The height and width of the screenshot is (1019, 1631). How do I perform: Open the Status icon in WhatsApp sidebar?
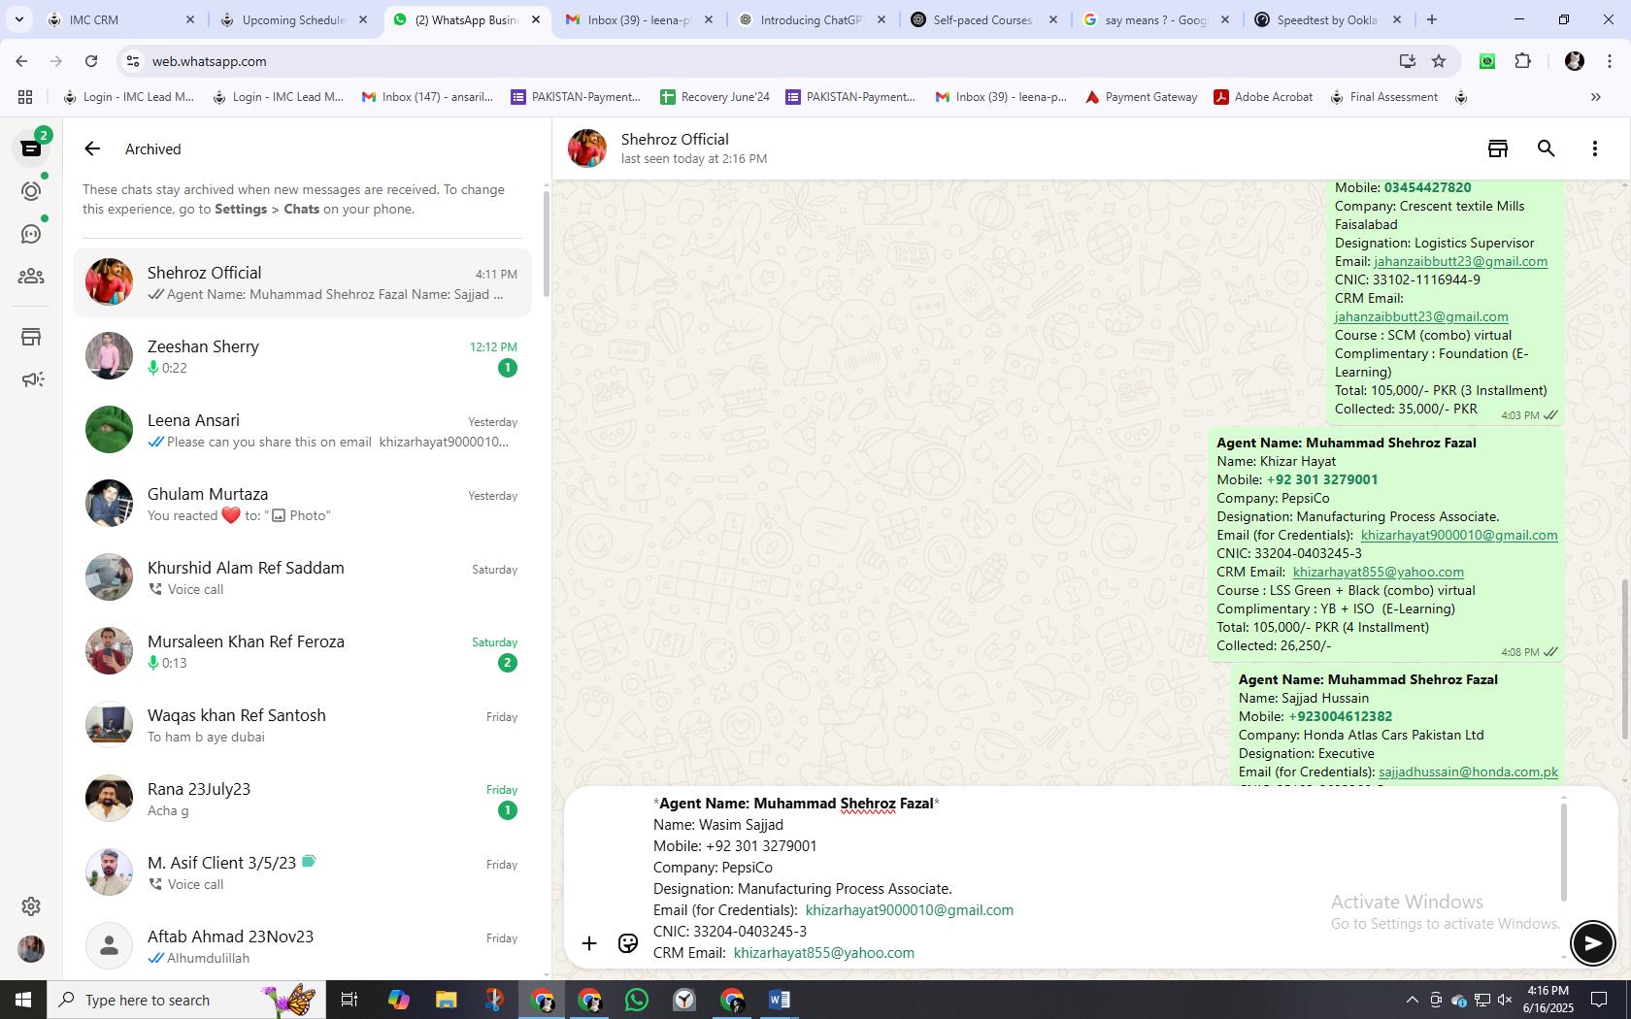coord(31,191)
